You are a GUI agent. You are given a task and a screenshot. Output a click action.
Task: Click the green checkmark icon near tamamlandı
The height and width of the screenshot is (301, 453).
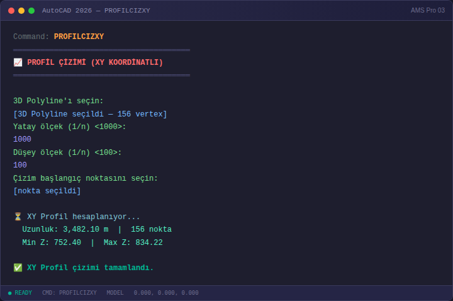pyautogui.click(x=18, y=268)
